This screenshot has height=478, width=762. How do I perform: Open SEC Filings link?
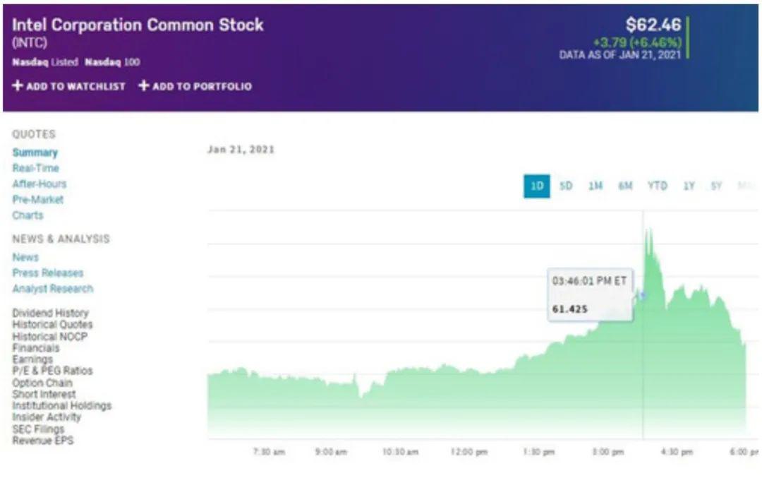coord(38,429)
